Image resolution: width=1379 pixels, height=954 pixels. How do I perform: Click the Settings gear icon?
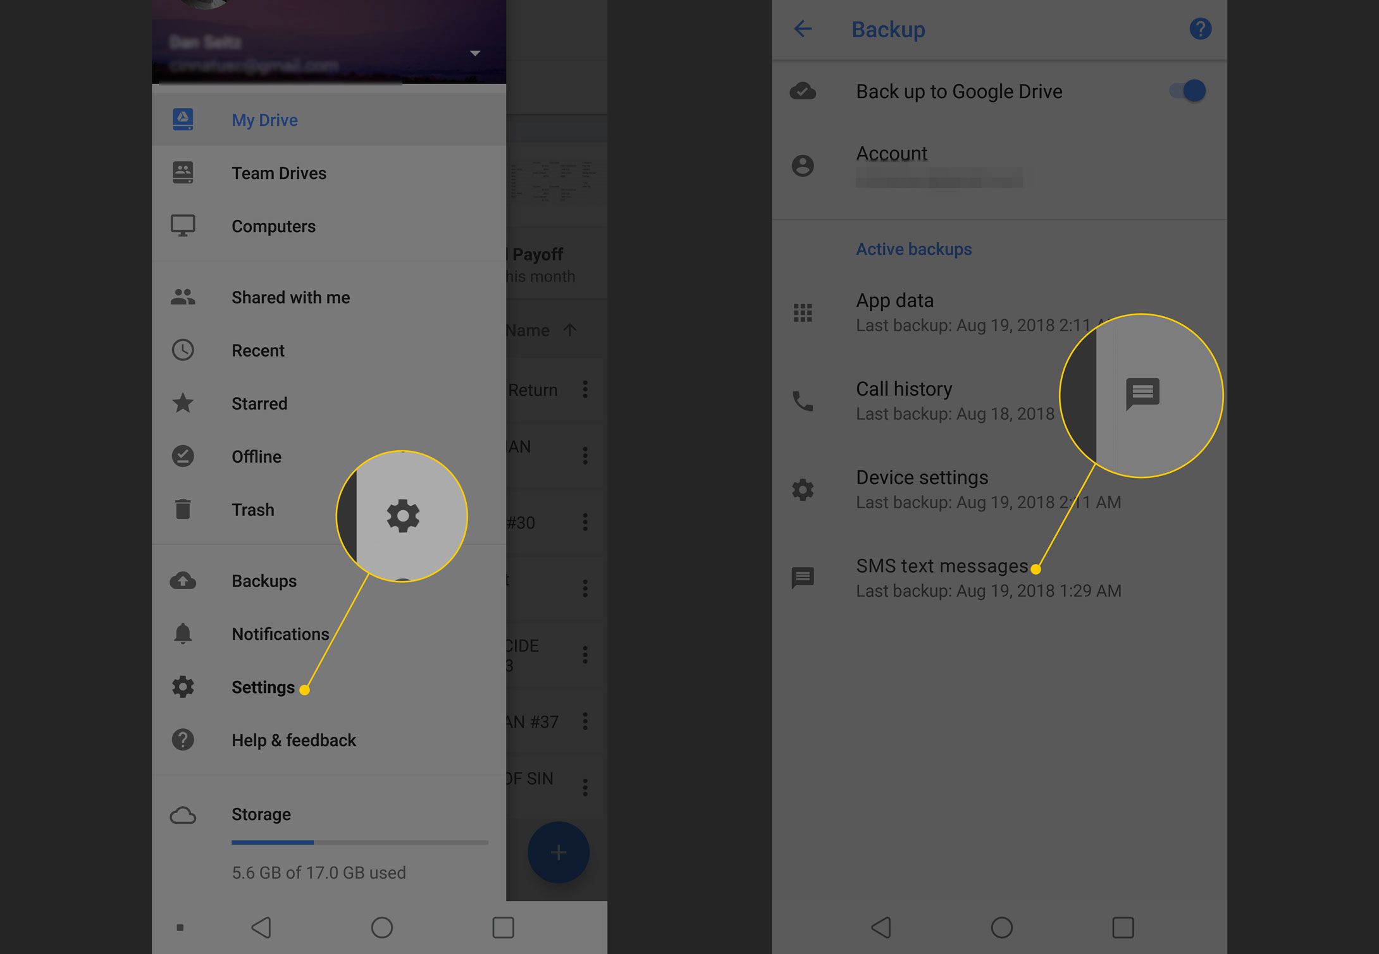[183, 687]
